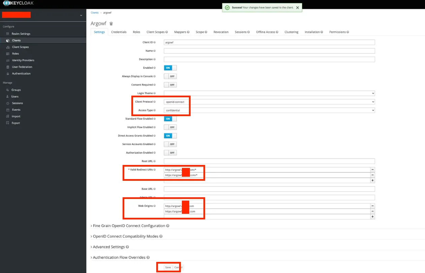Add a new Valid Redirect URI
Viewport: 425px width, 273px height.
tap(372, 180)
